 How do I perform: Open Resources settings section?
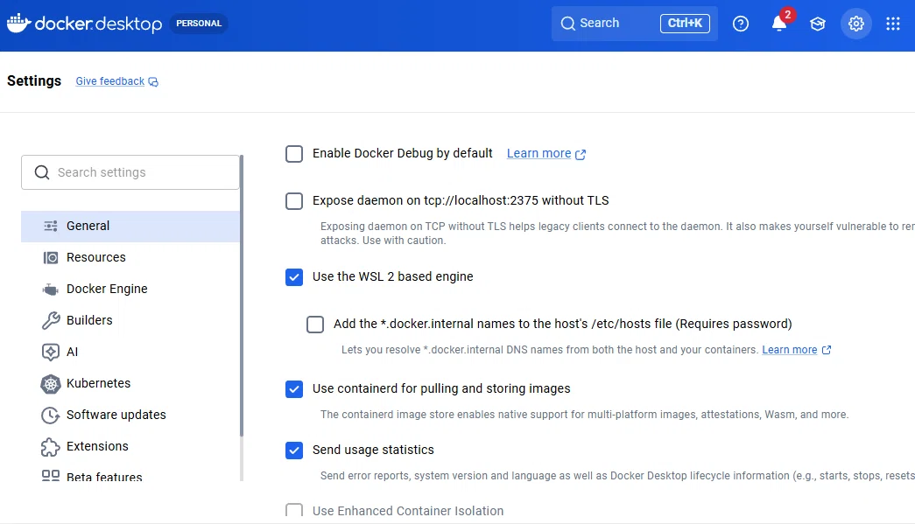point(130,258)
